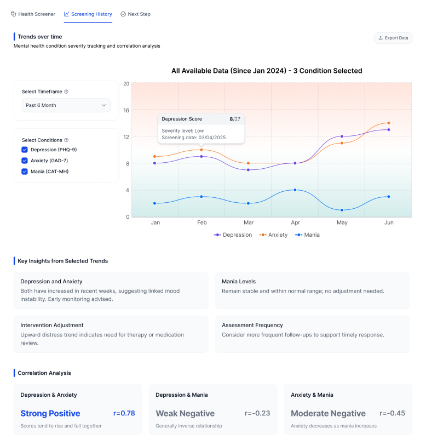Click the Mania data point for April
426x445 pixels.
point(295,190)
